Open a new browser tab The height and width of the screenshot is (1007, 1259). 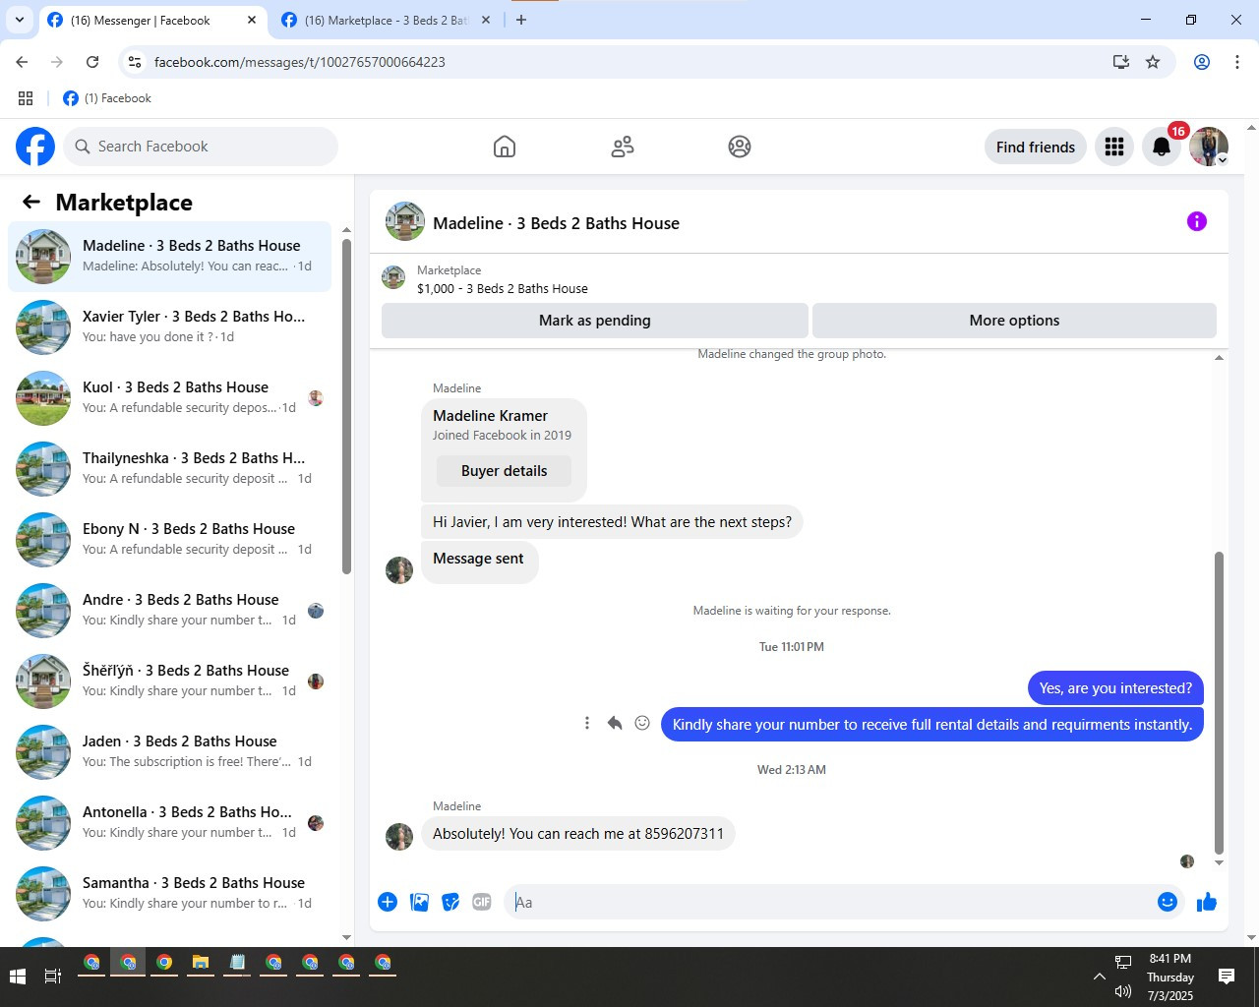pyautogui.click(x=521, y=20)
